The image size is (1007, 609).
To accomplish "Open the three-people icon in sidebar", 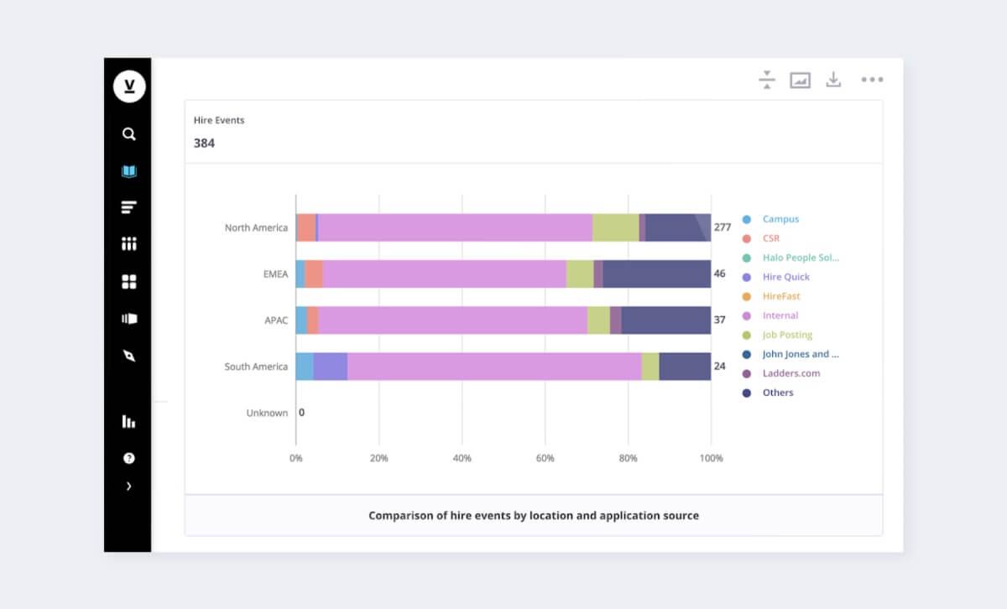I will pyautogui.click(x=128, y=244).
